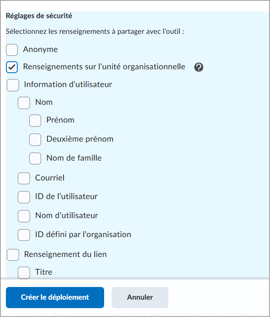Select the Prénom checkbox
Viewport: 270px width, 317px height.
pyautogui.click(x=35, y=120)
